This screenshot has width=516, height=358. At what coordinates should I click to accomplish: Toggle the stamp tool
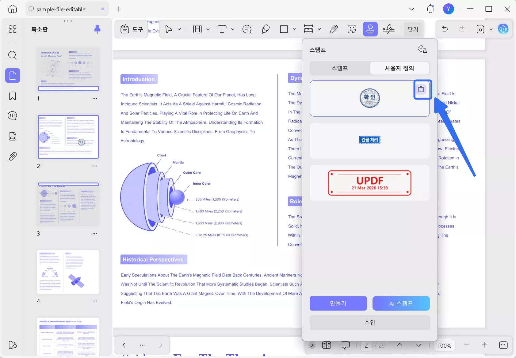tap(370, 29)
